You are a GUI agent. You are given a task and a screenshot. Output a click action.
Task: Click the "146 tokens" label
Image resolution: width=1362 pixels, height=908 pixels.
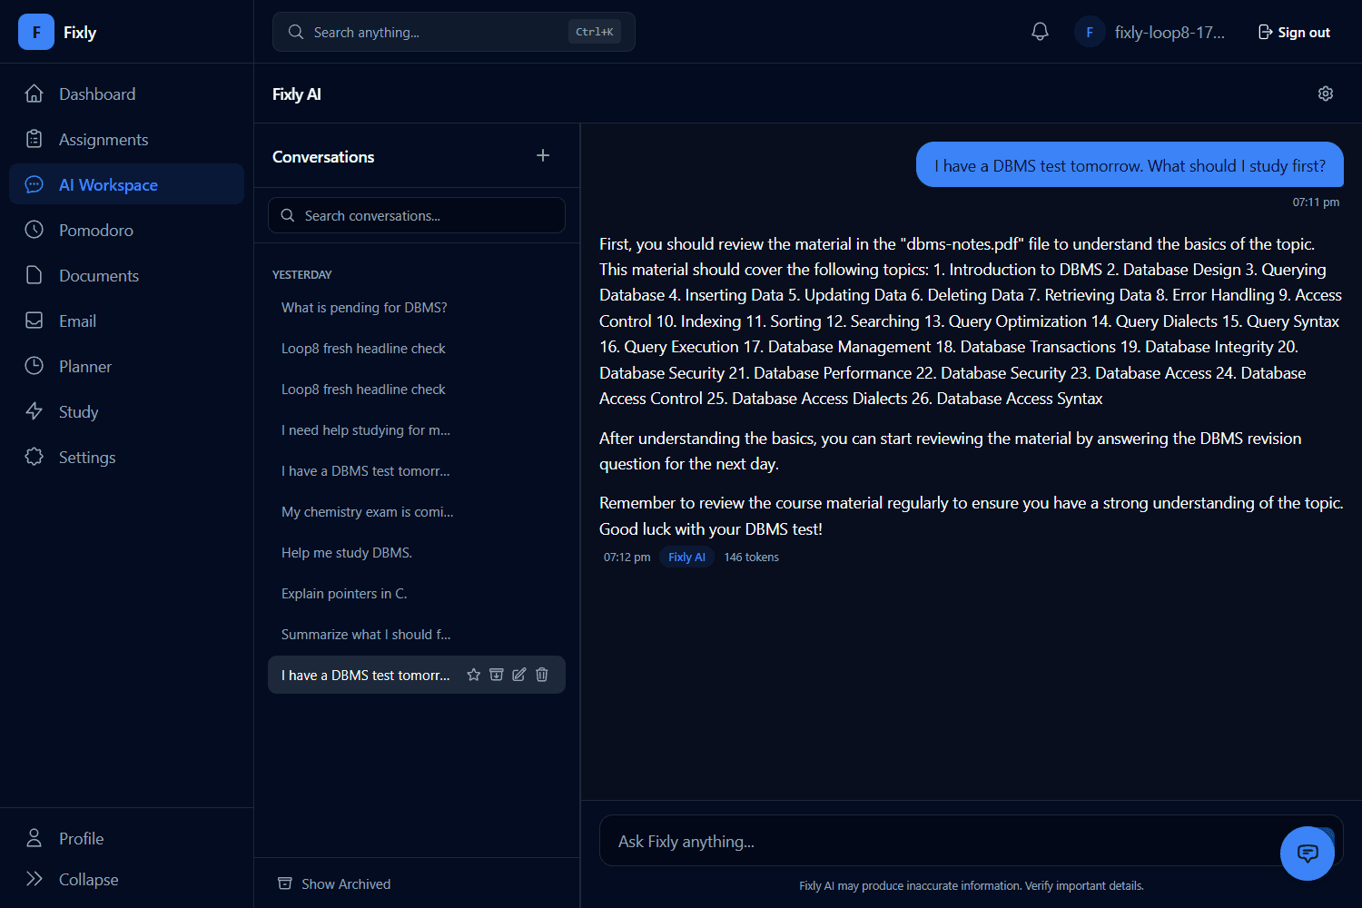[751, 557]
